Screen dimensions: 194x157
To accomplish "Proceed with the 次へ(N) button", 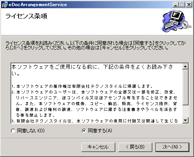I will click(172, 147).
